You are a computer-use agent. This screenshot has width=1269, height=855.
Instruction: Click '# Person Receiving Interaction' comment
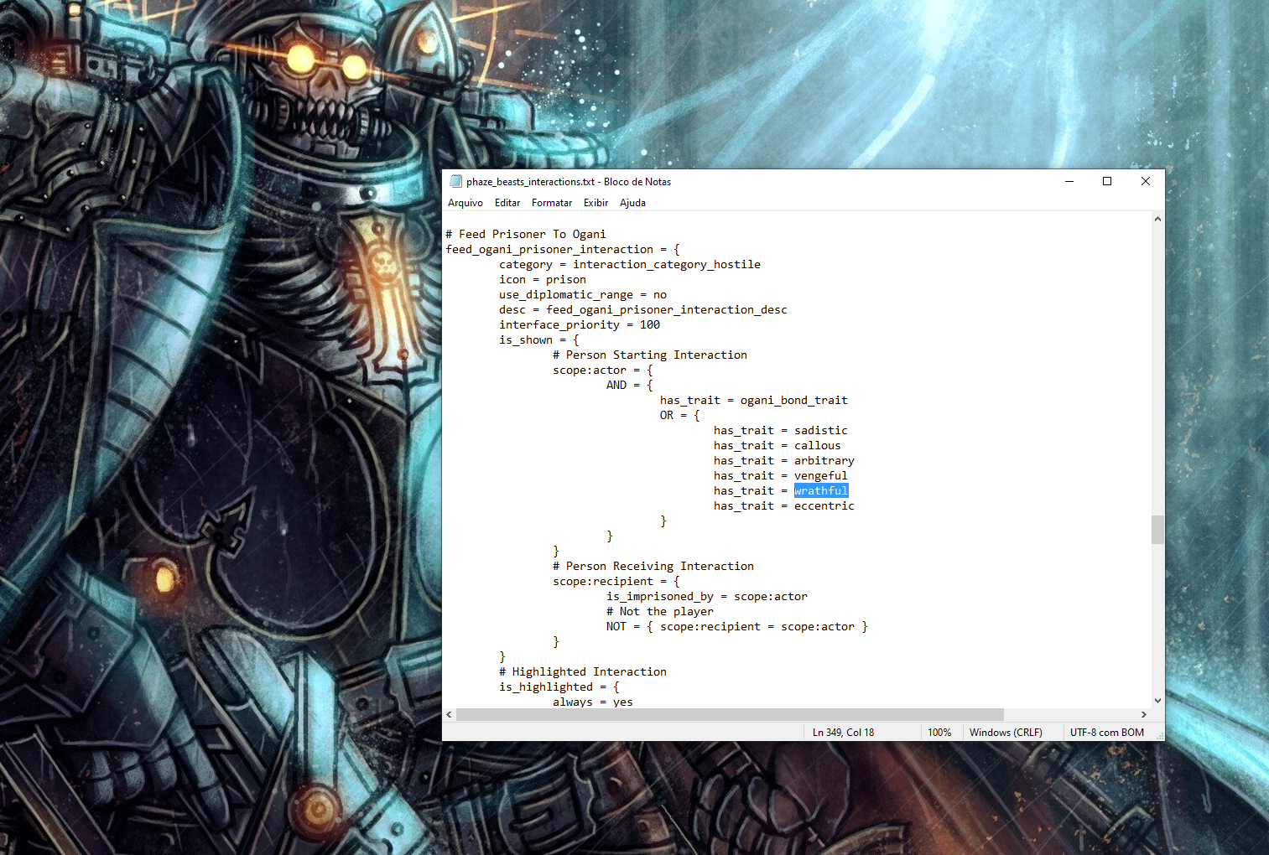point(653,567)
